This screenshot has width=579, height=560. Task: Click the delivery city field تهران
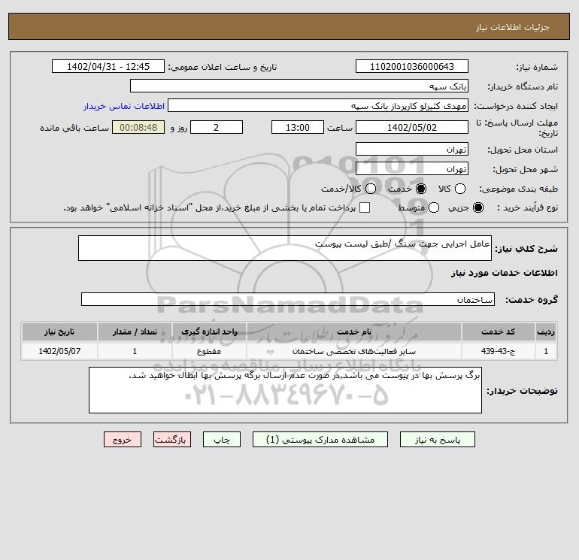click(412, 168)
